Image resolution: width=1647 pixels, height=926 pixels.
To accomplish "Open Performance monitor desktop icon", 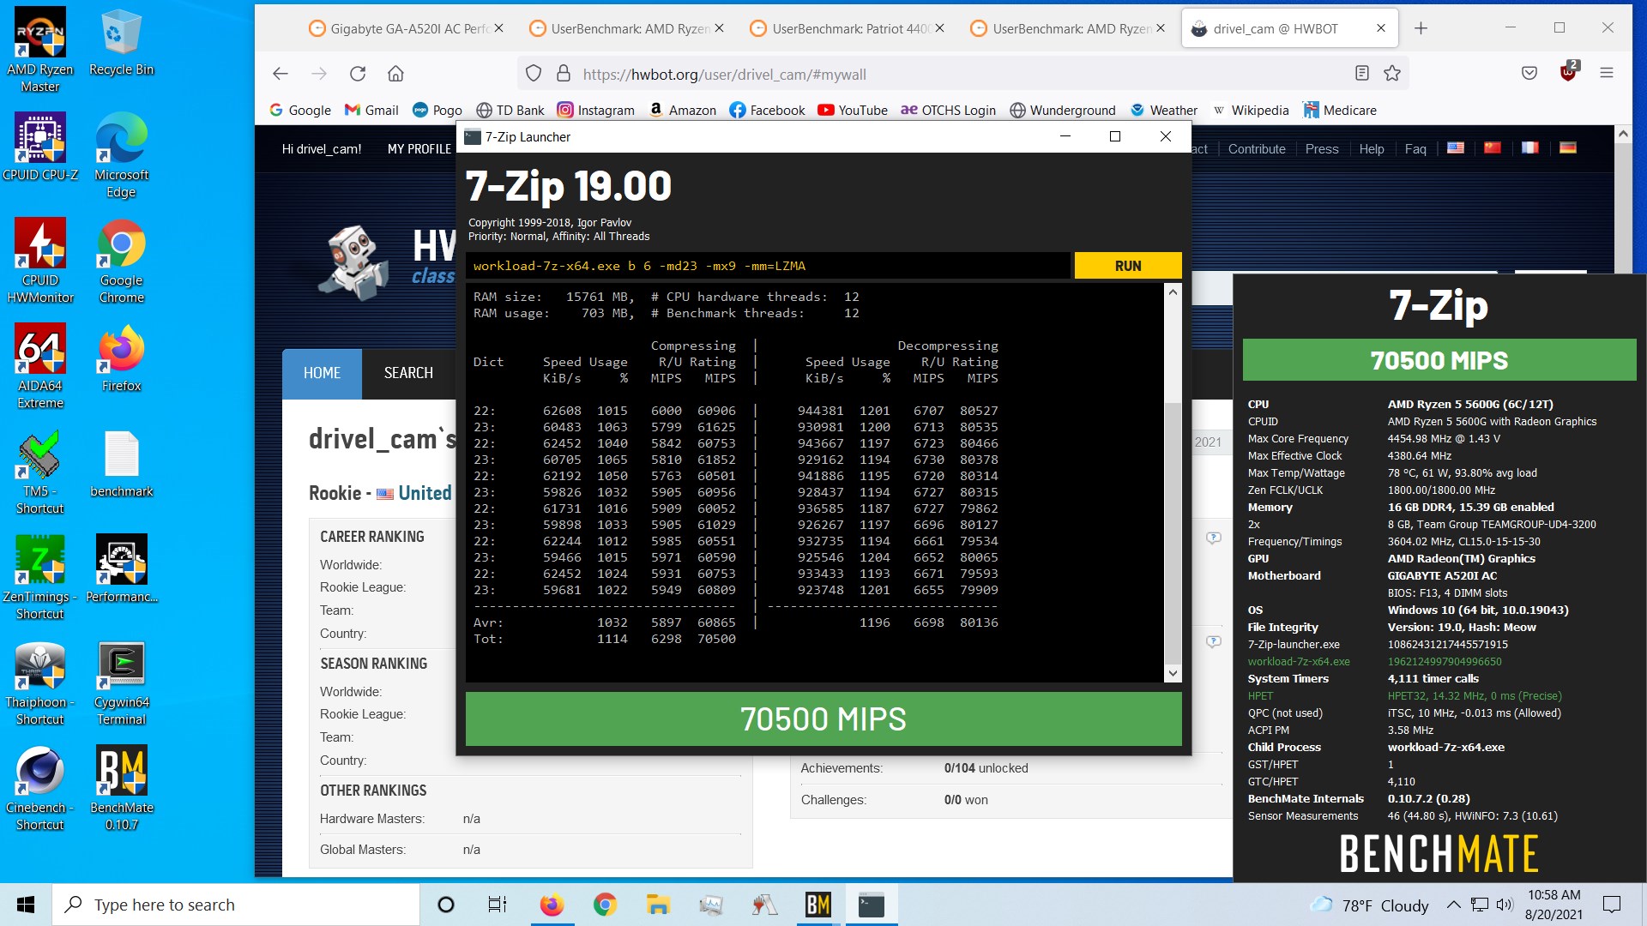I will (x=121, y=569).
